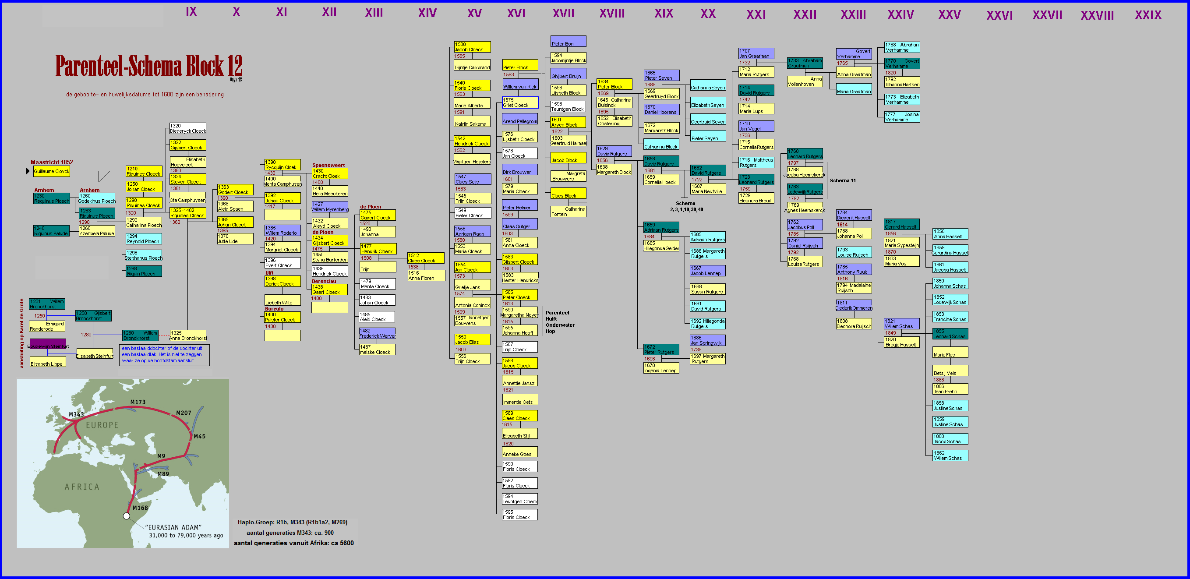
Task: Click the purple Boudewijn Steinfurt box
Action: pyautogui.click(x=48, y=344)
